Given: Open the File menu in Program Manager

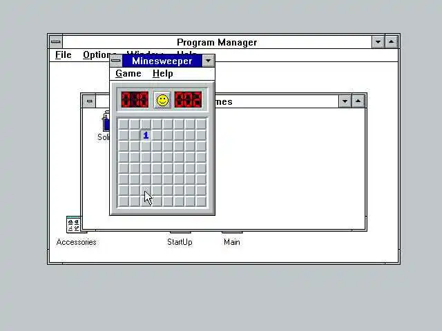Looking at the screenshot, I should click(x=64, y=54).
